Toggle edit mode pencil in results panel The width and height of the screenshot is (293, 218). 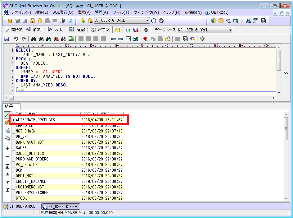point(7,115)
